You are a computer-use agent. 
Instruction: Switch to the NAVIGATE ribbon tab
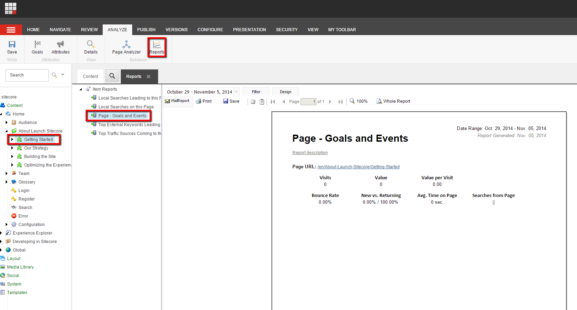pyautogui.click(x=60, y=30)
